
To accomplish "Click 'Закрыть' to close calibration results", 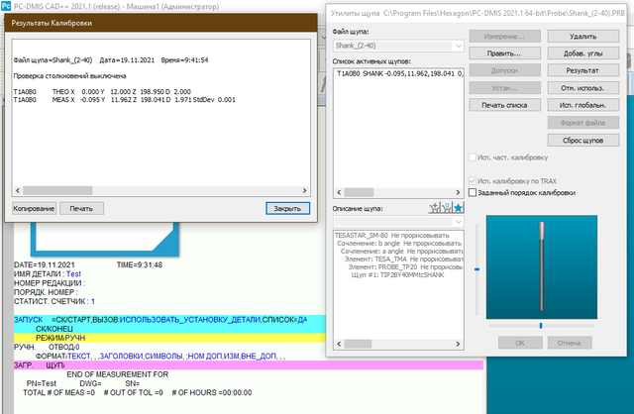I will click(x=287, y=208).
